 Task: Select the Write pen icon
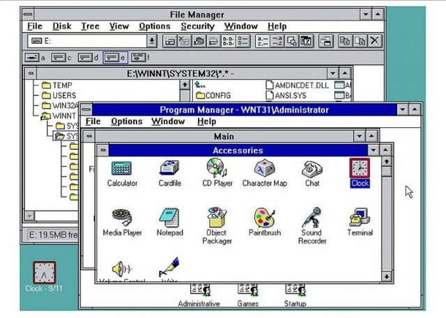point(169,267)
